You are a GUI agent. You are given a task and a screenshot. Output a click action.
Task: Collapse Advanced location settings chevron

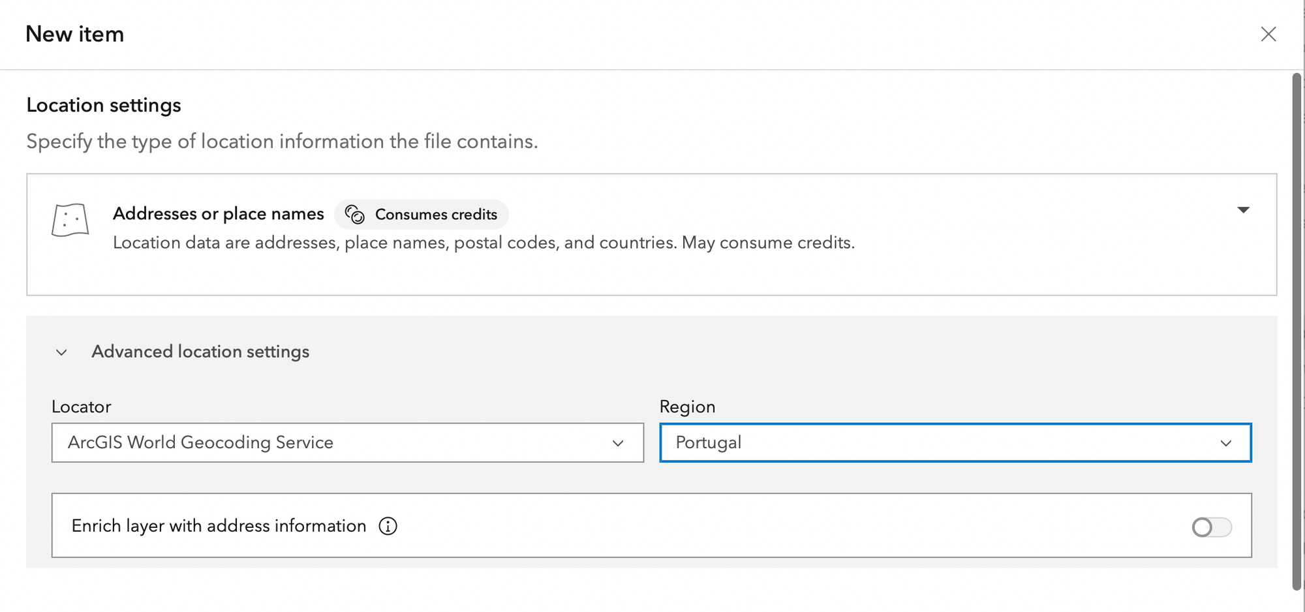pyautogui.click(x=61, y=352)
